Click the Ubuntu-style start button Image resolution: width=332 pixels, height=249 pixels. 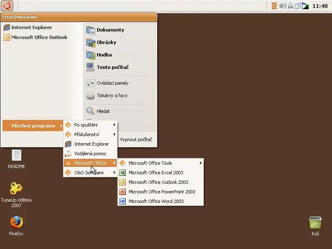7,6
